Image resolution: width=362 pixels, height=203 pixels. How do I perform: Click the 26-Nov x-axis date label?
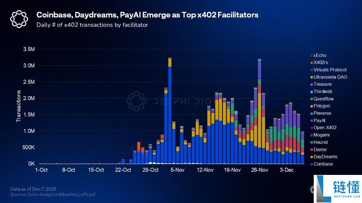[259, 170]
